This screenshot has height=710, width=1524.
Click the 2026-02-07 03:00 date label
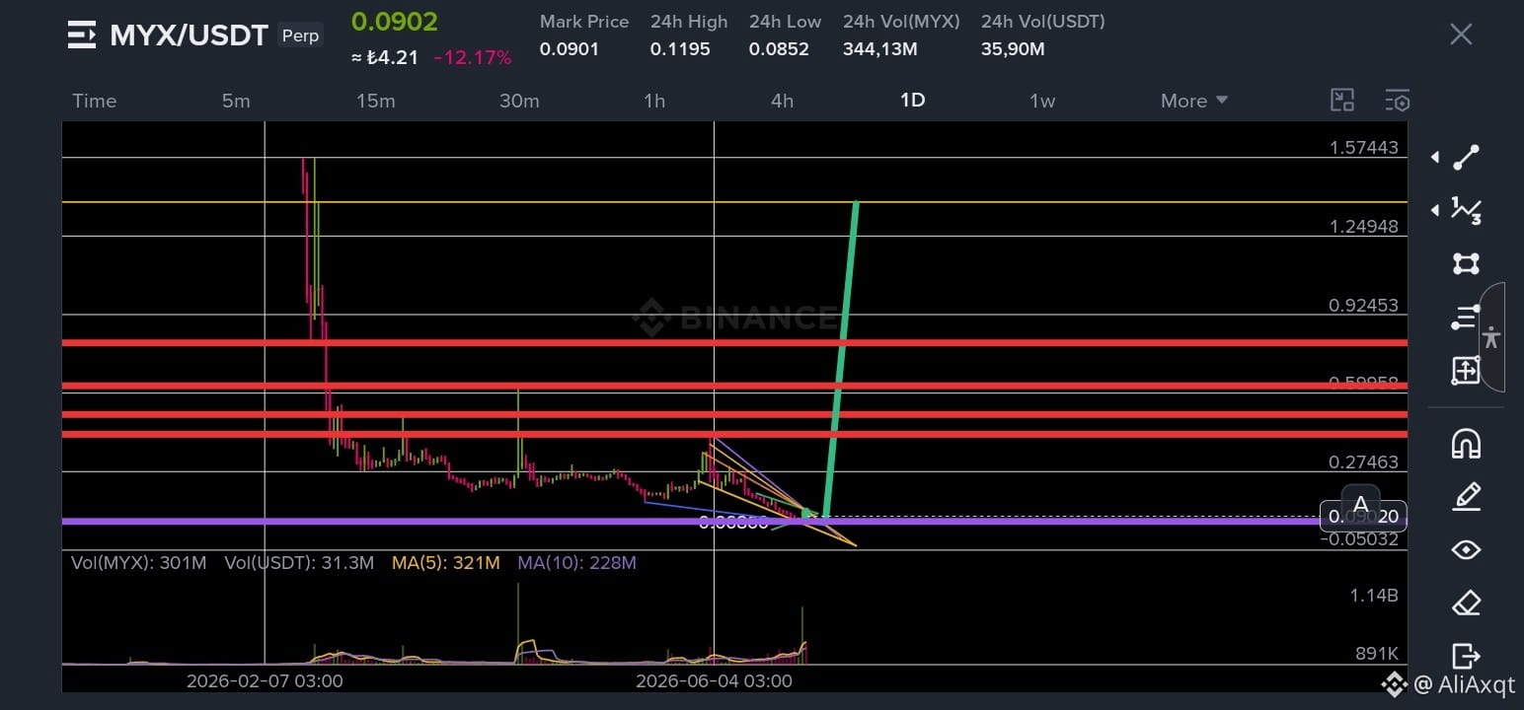click(x=265, y=681)
